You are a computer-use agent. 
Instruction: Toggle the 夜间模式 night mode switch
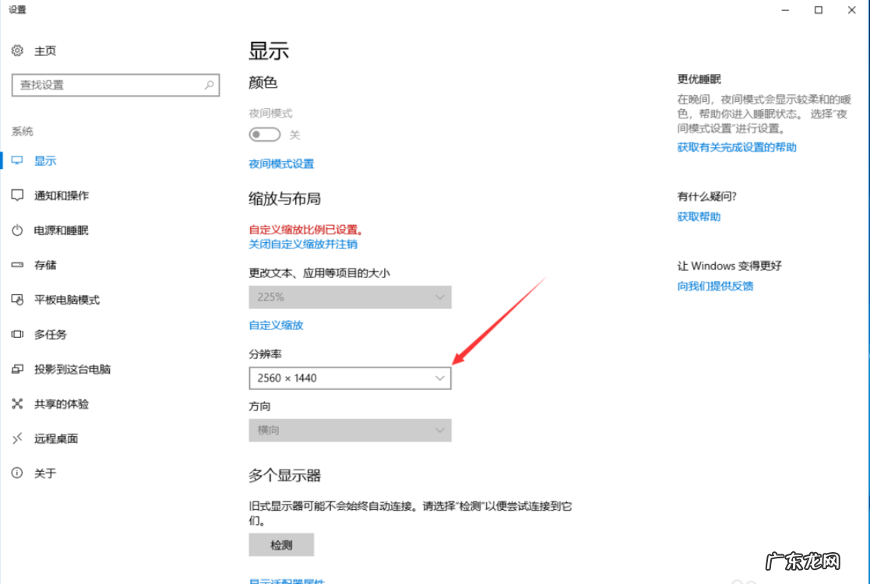(265, 134)
